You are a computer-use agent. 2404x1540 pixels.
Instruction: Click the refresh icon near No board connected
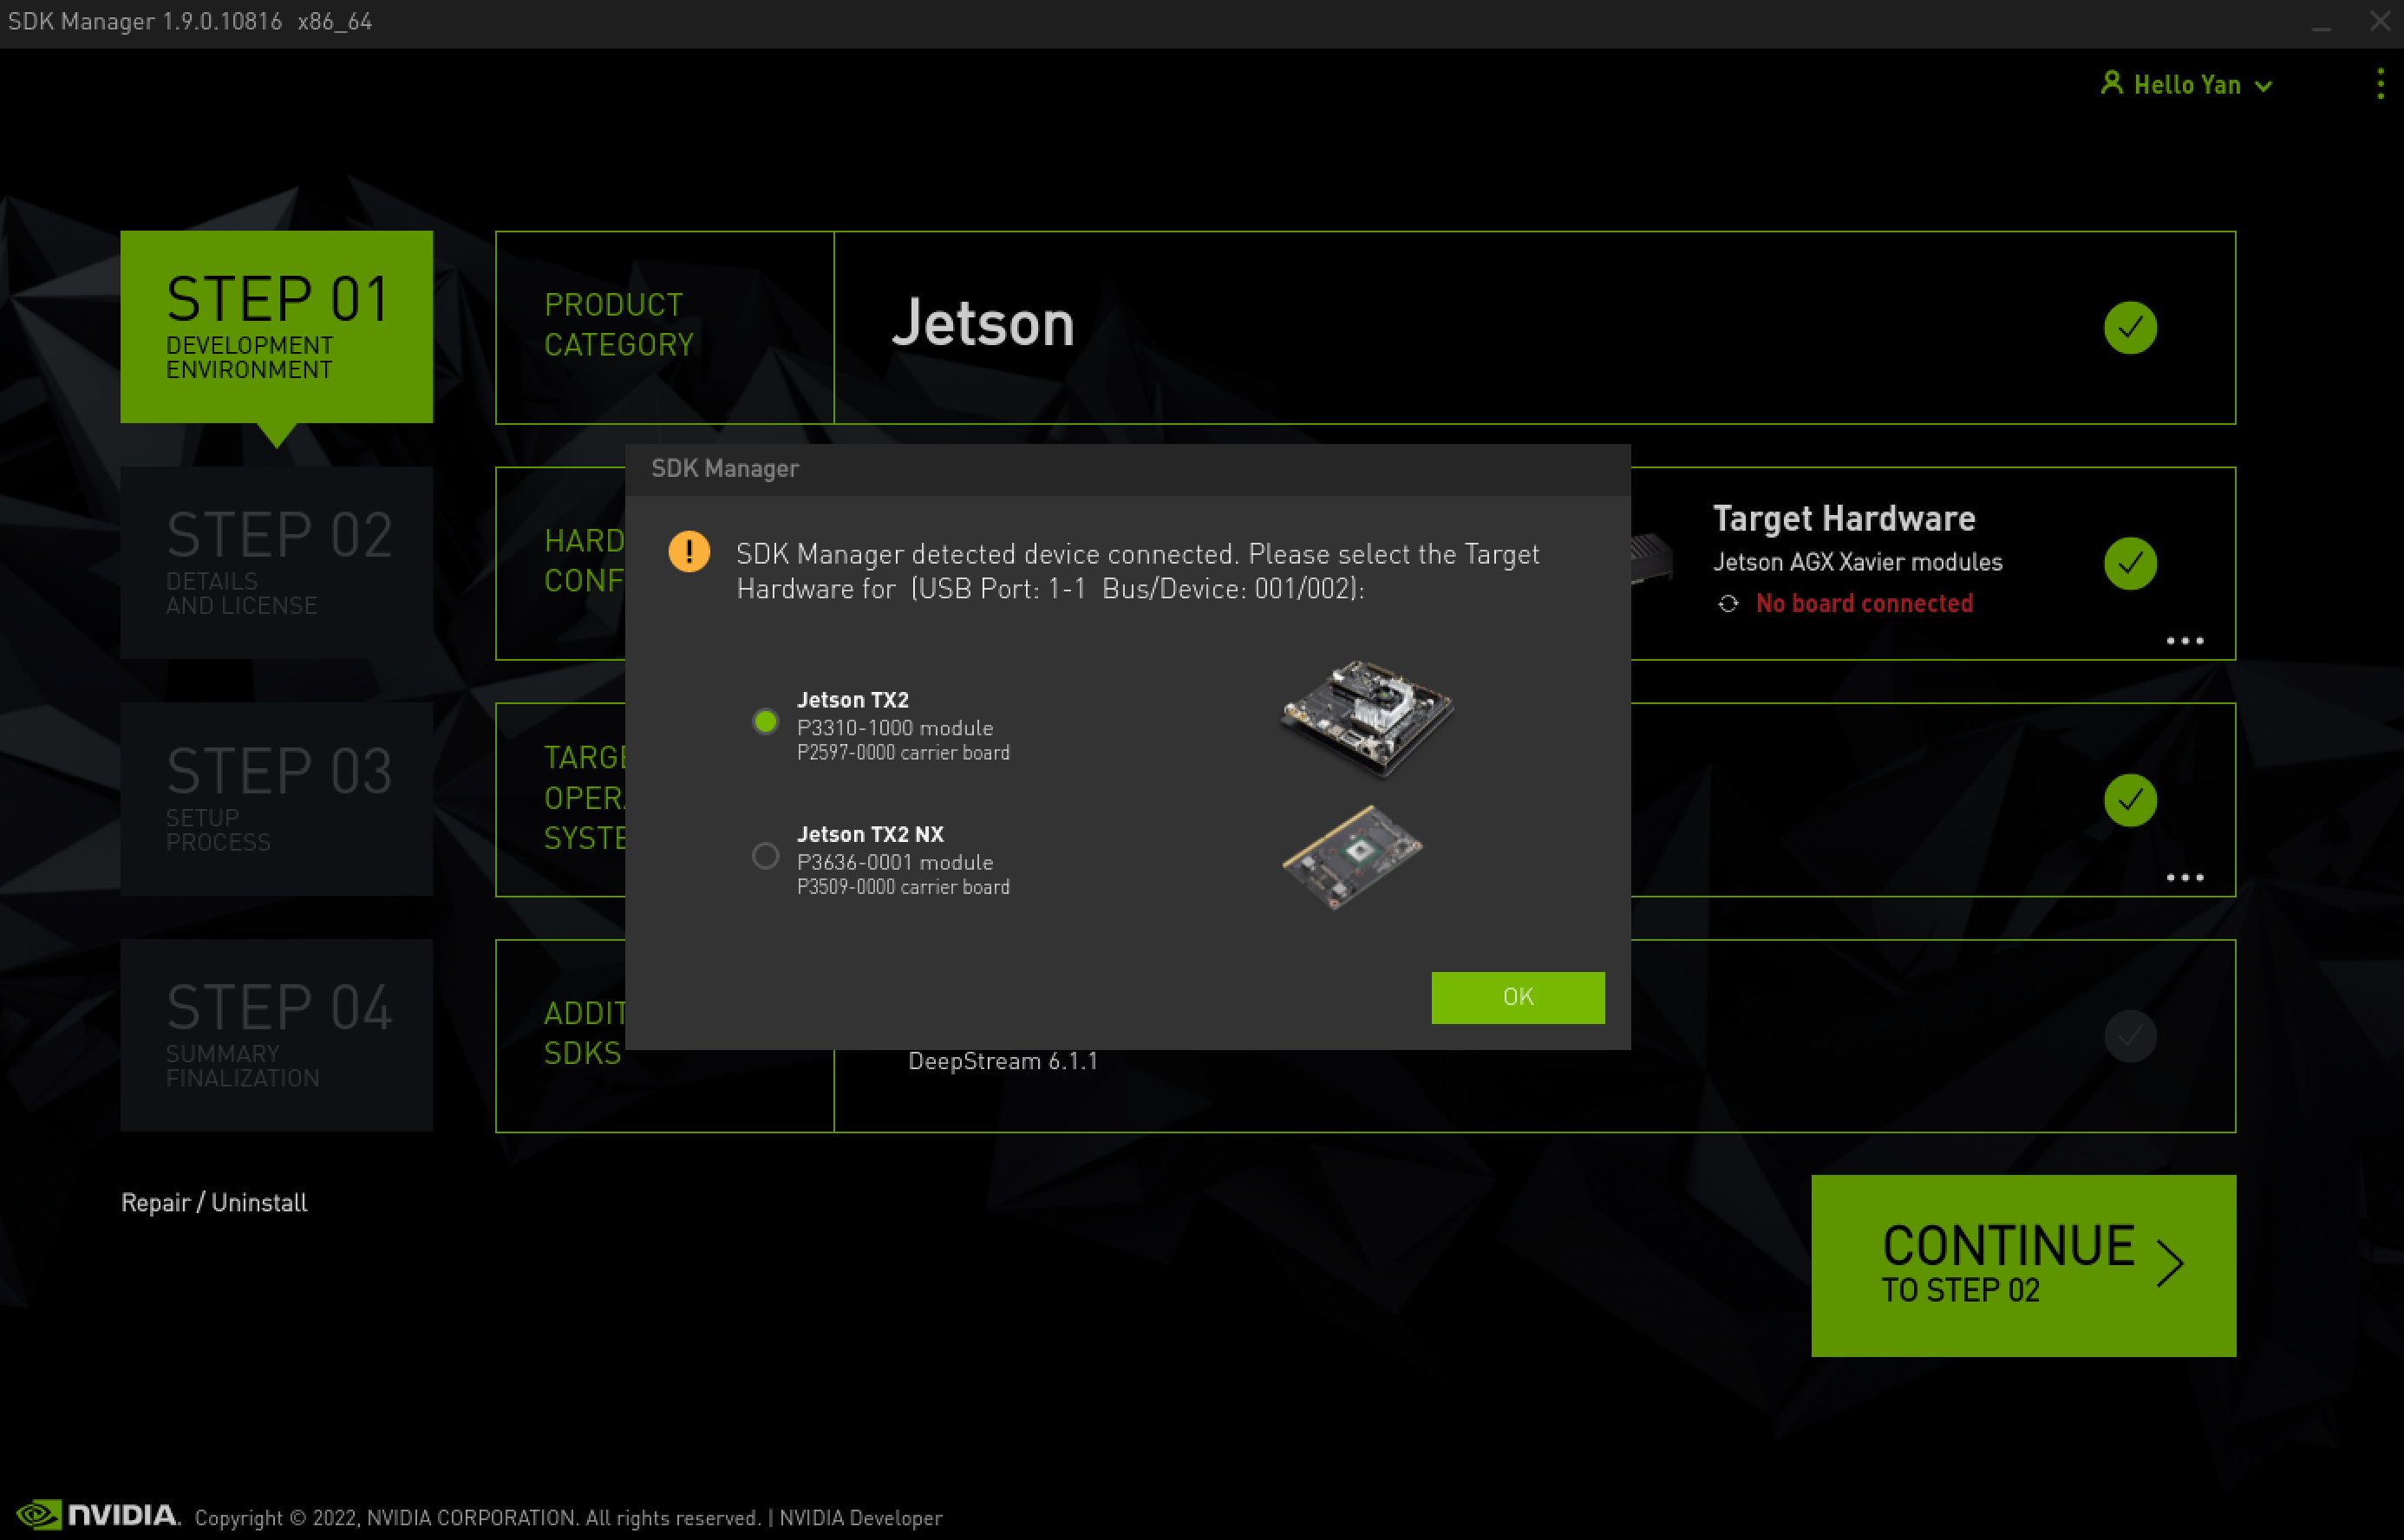coord(1729,603)
